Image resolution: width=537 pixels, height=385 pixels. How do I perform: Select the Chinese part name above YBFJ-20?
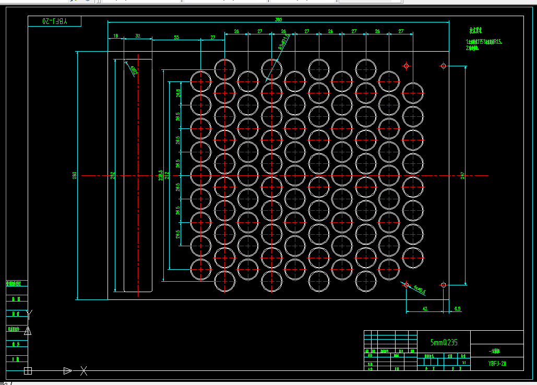pos(494,352)
